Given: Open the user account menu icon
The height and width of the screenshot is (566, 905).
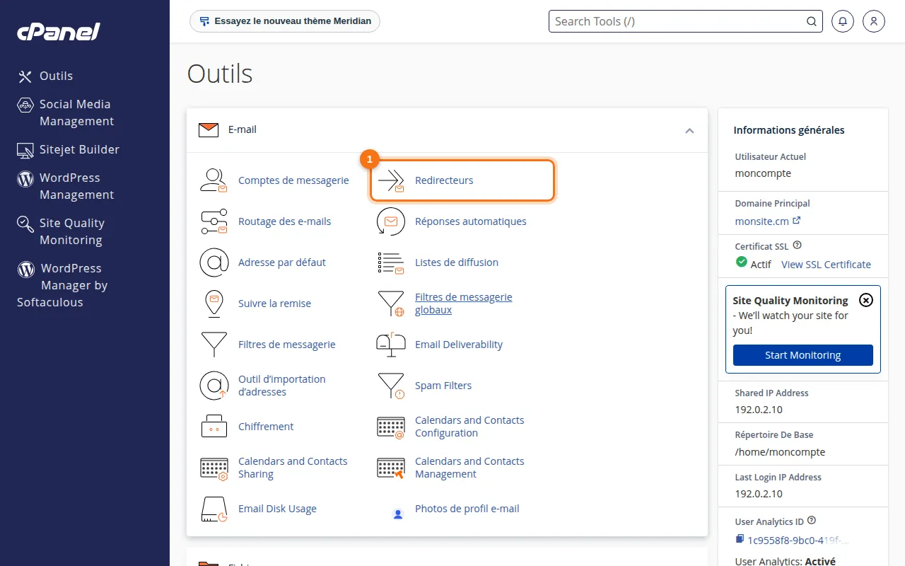Looking at the screenshot, I should (x=874, y=21).
